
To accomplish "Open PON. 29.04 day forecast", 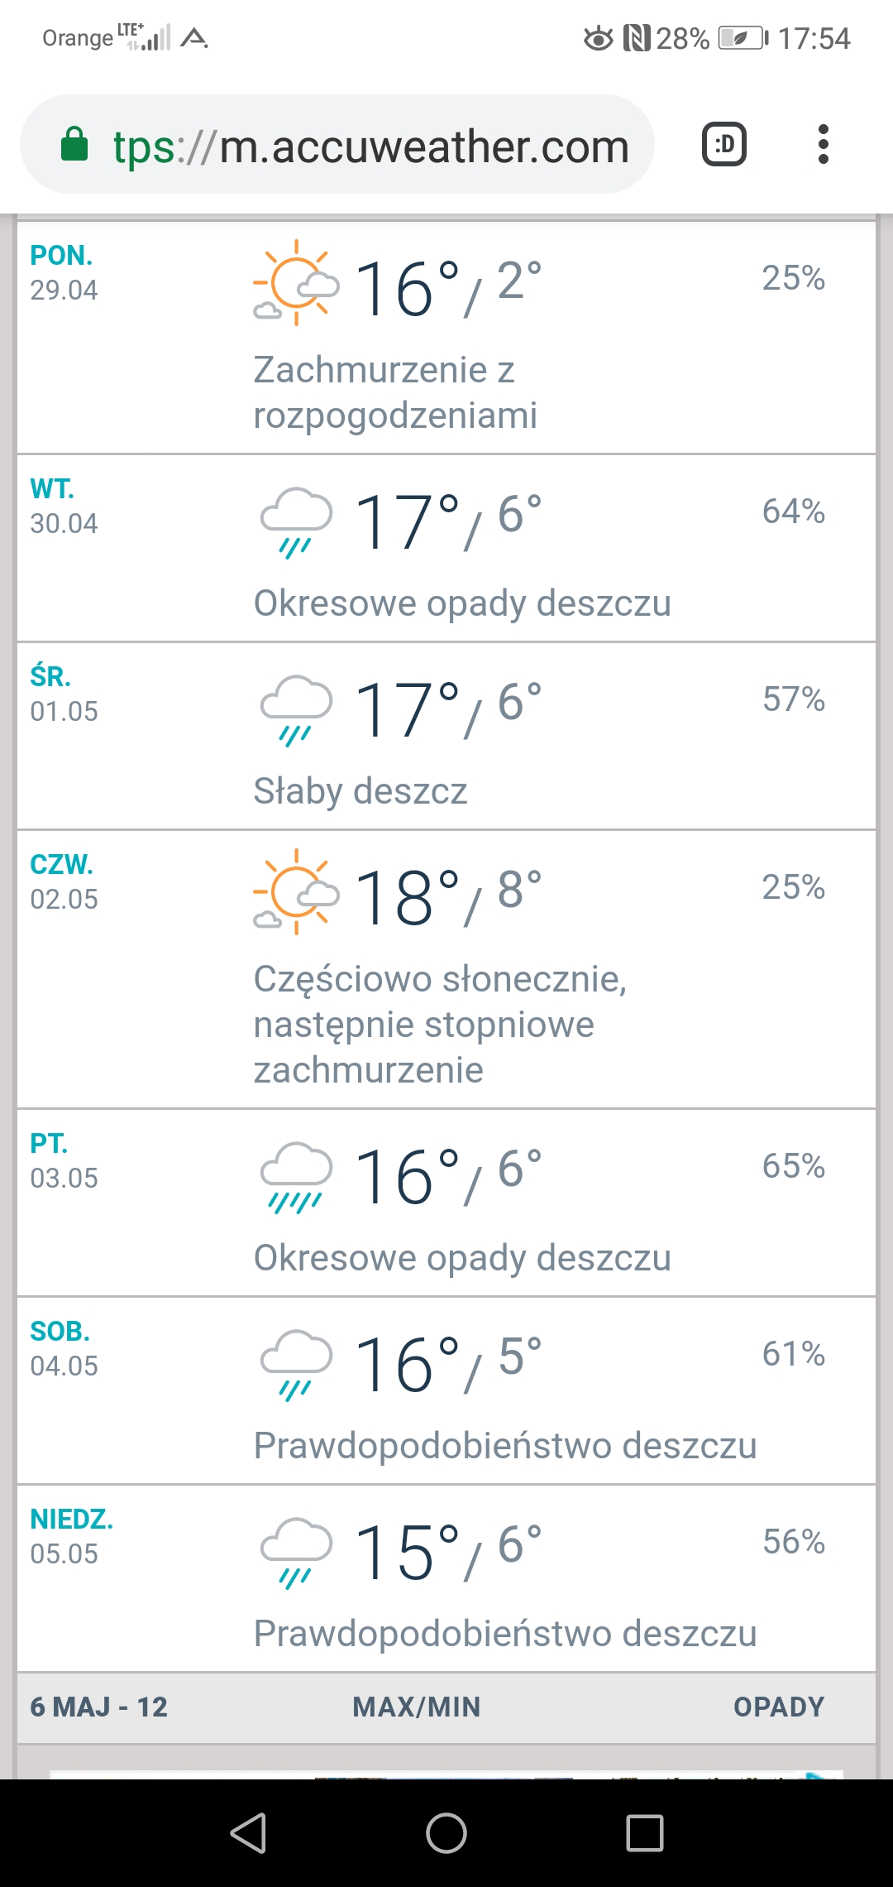I will (x=64, y=273).
